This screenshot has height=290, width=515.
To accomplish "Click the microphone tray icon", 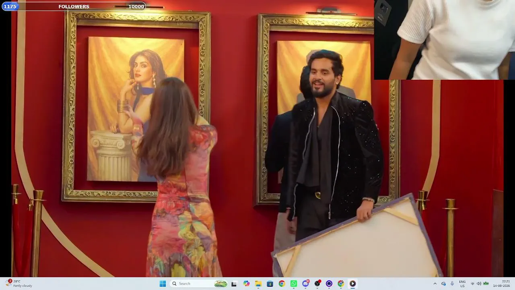I will point(452,284).
